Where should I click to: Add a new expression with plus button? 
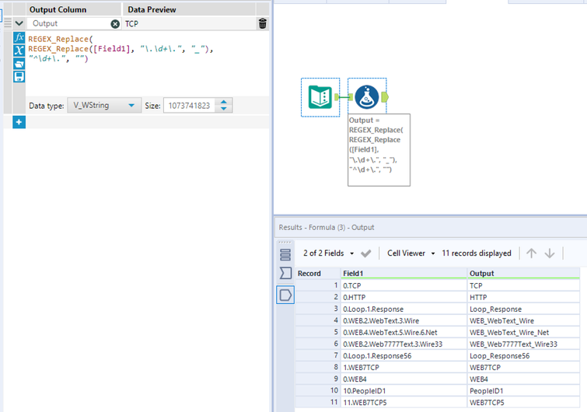(19, 122)
